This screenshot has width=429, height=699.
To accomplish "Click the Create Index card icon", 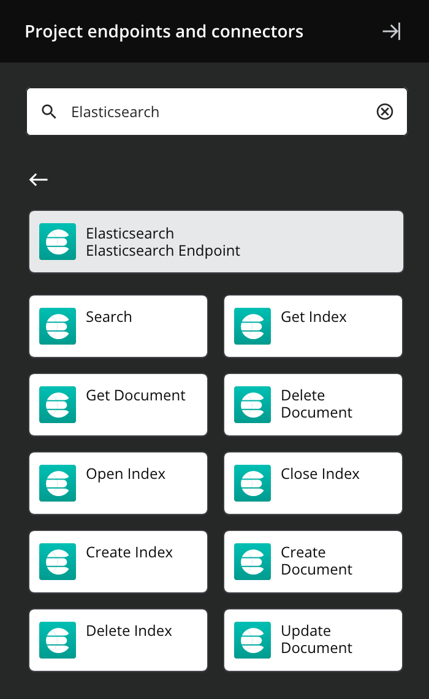I will pos(58,562).
